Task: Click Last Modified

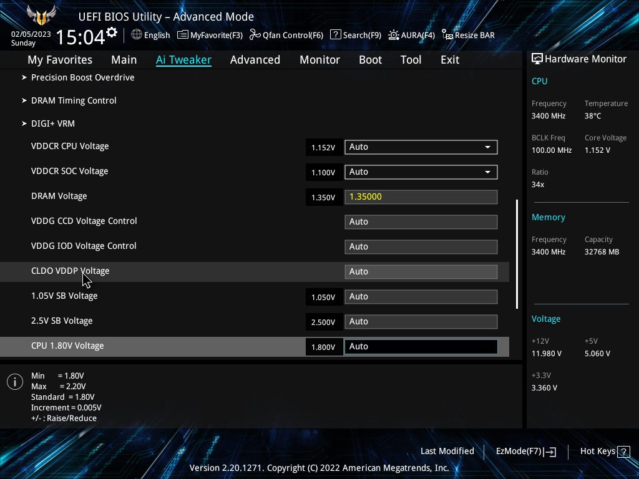Action: (447, 452)
